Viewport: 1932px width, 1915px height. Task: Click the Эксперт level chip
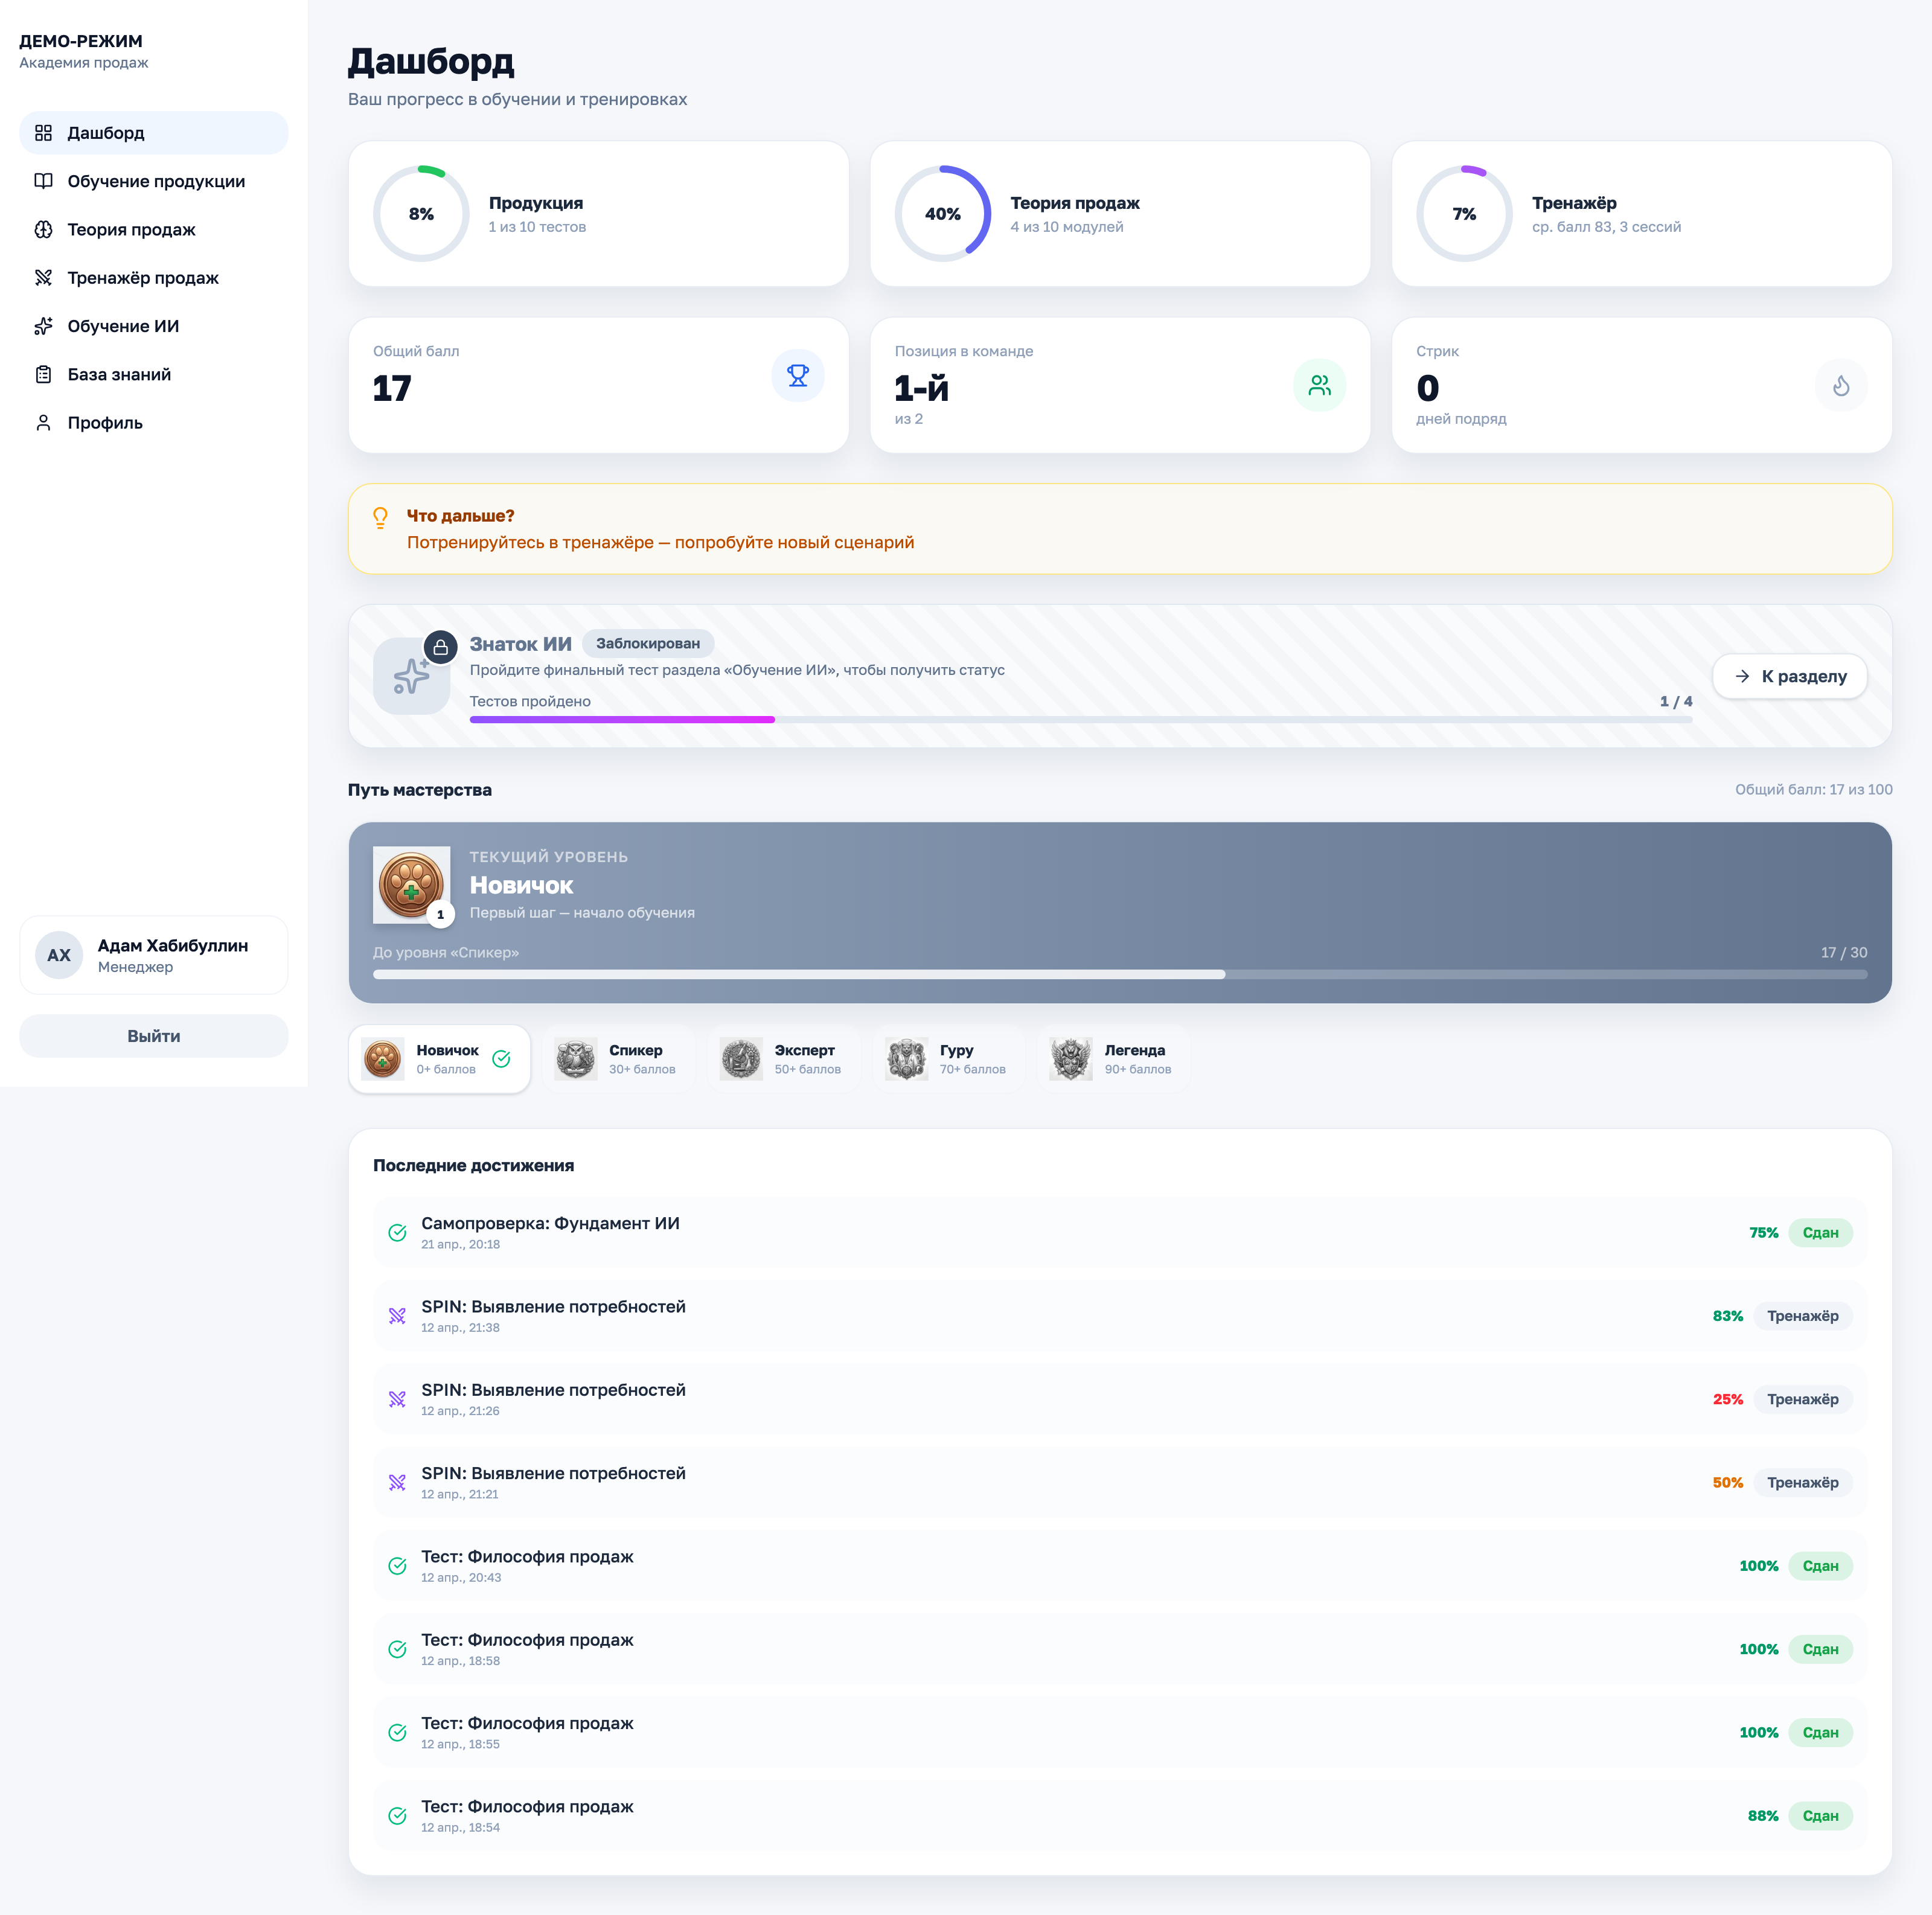[784, 1058]
